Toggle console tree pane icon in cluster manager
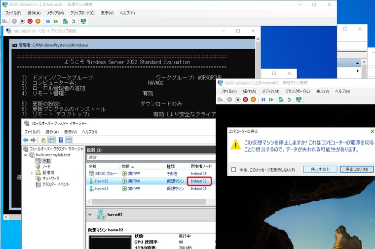This screenshot has height=249, width=375. click(51, 140)
